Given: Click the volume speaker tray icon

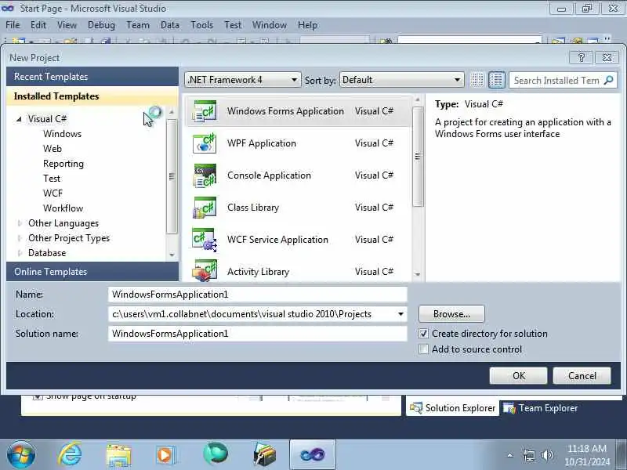Looking at the screenshot, I should click(547, 455).
